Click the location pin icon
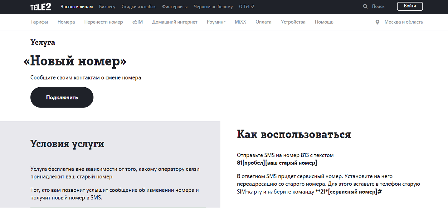The height and width of the screenshot is (216, 448). pos(378,22)
